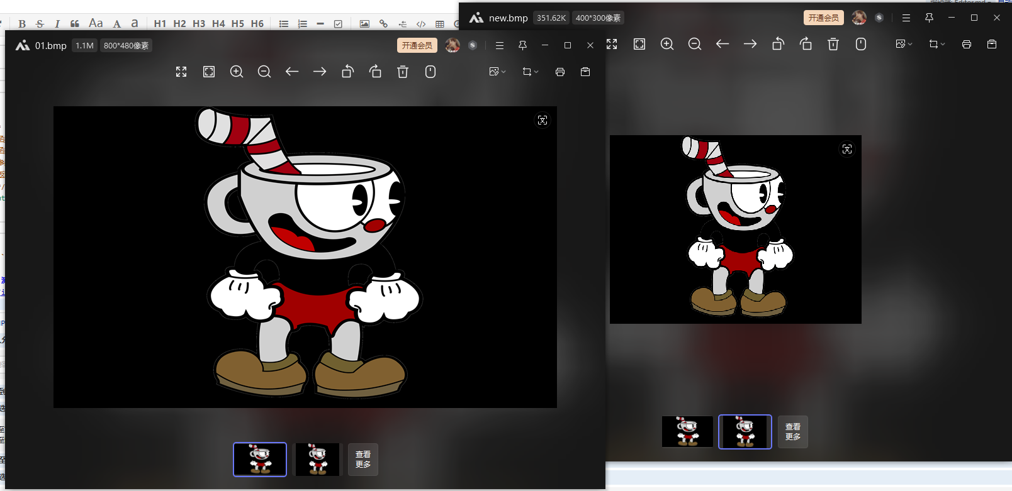Select second thumbnail in 01.bmp window

point(318,460)
